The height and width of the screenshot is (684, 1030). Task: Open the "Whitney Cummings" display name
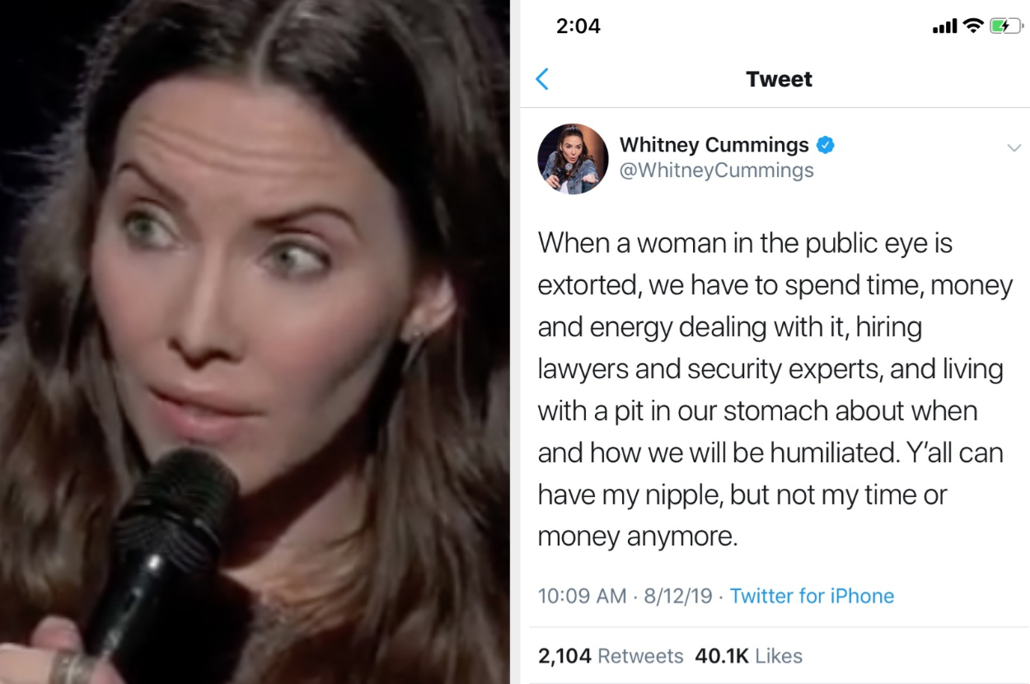714,145
